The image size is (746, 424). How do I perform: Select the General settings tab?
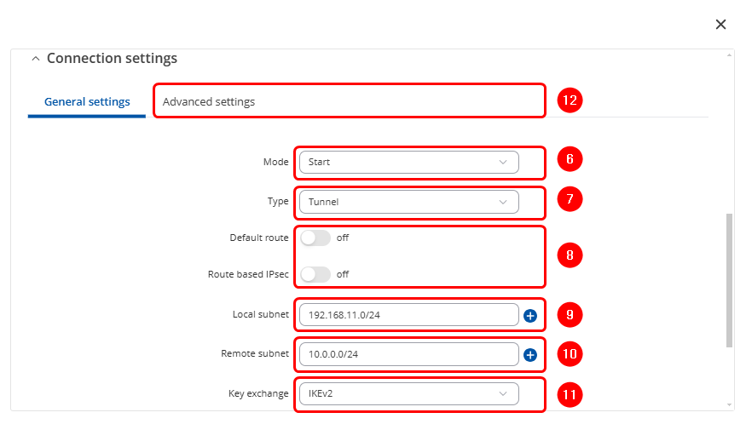87,102
